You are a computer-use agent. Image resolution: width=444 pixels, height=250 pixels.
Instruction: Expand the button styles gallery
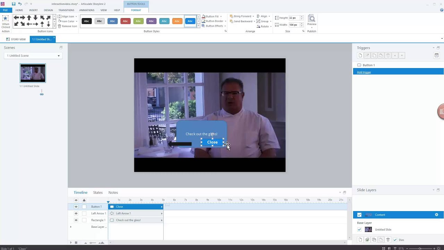pos(199,26)
